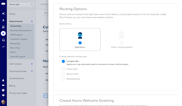
Task: Select the Other routing options radio
Action: coord(122,43)
